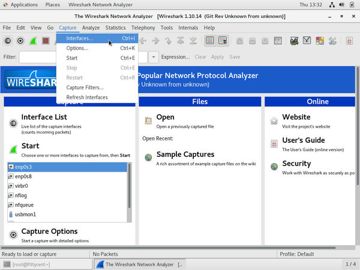Open Capture Filters... menu entry

coord(97,88)
